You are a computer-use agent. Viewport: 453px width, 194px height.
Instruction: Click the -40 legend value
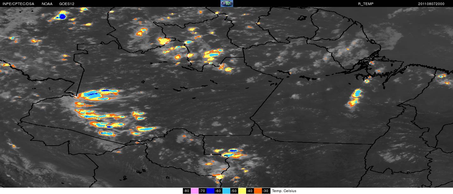pyautogui.click(x=250, y=191)
